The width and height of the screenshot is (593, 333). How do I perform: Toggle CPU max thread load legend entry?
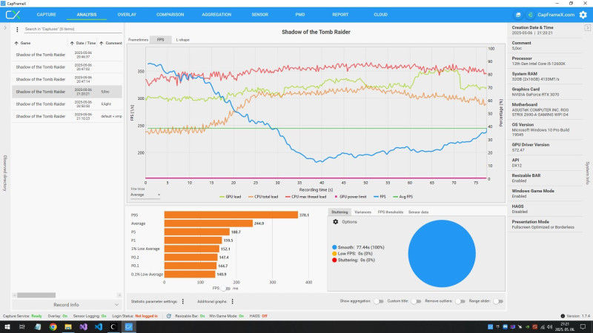[305, 197]
